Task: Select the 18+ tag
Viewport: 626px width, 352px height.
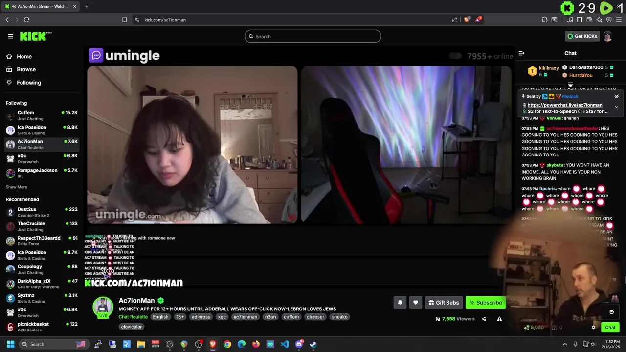Action: click(180, 317)
